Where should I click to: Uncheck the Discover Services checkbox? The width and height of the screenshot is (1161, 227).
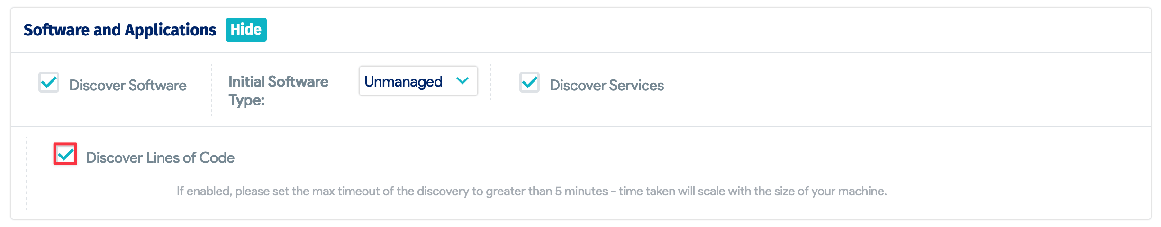[x=529, y=83]
